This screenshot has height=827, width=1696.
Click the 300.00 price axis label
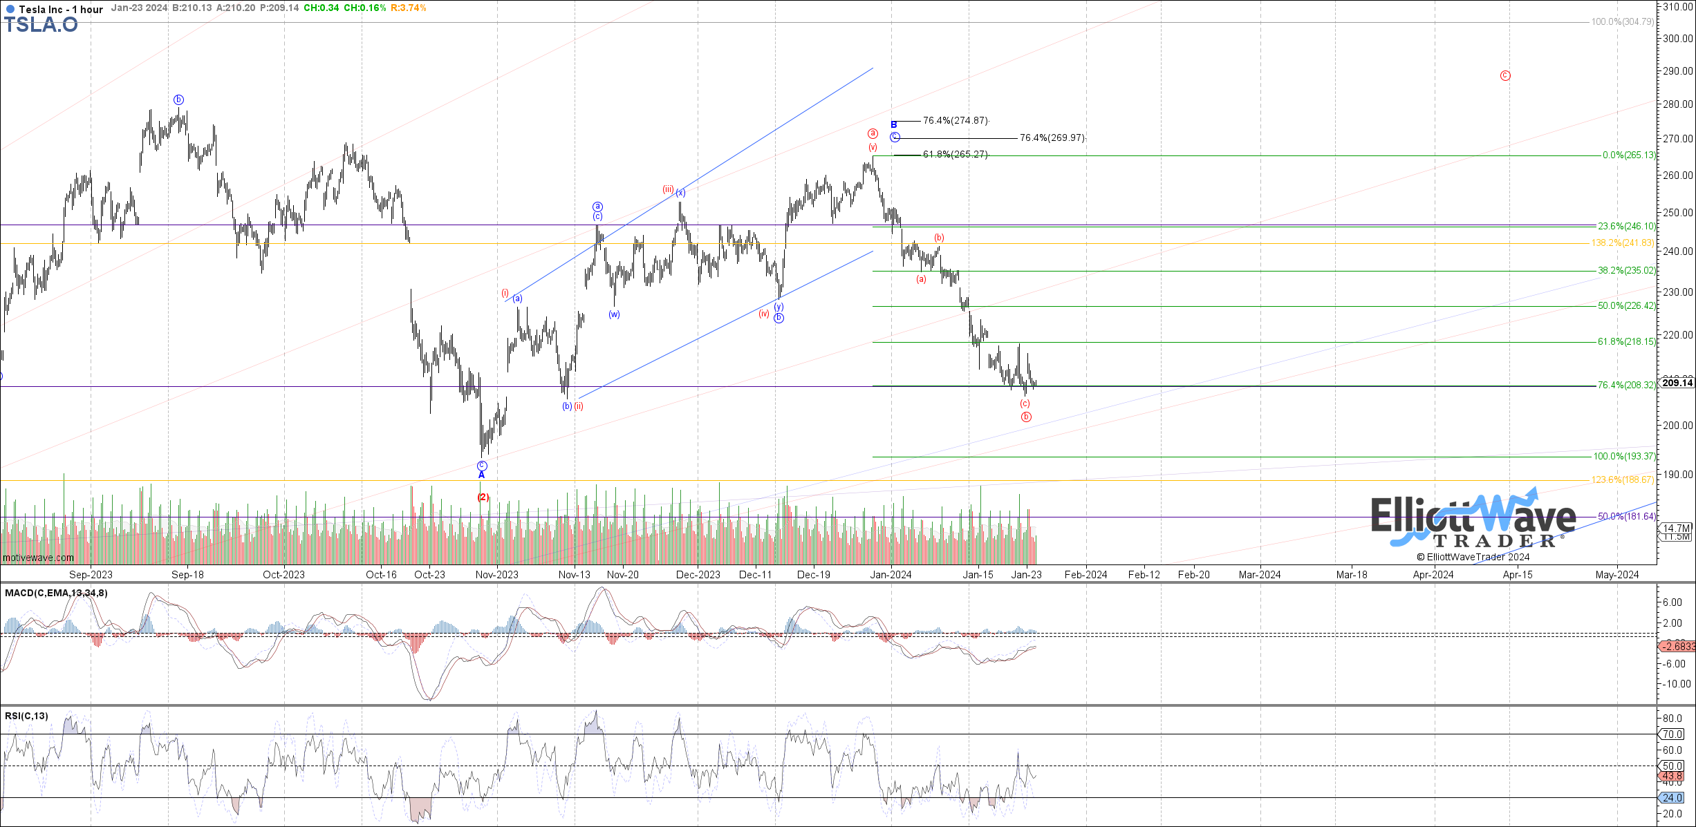pyautogui.click(x=1678, y=39)
